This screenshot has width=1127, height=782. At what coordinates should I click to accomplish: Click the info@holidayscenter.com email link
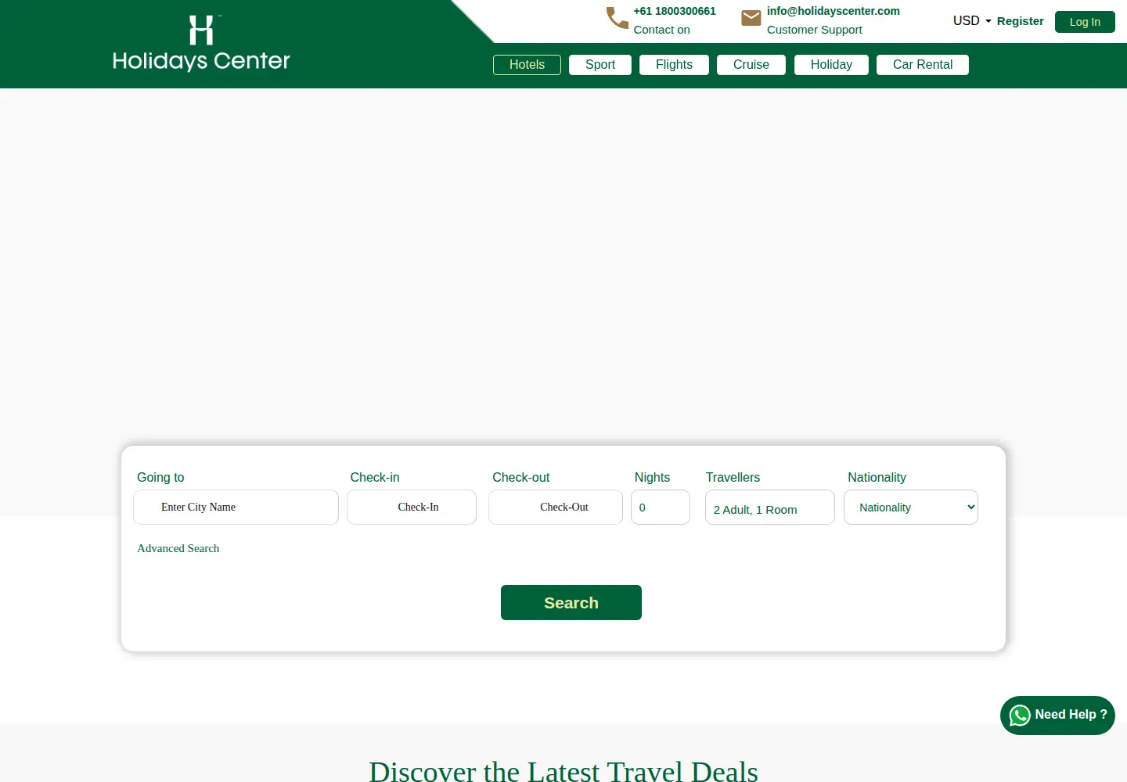tap(834, 11)
